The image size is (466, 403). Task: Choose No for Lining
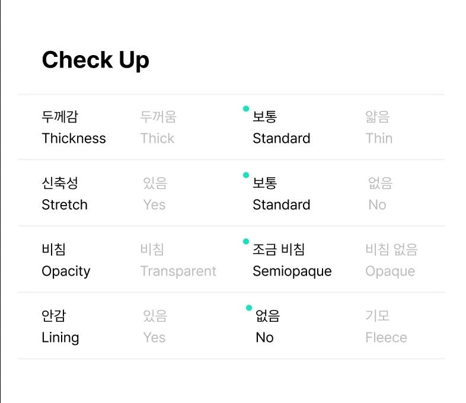266,327
